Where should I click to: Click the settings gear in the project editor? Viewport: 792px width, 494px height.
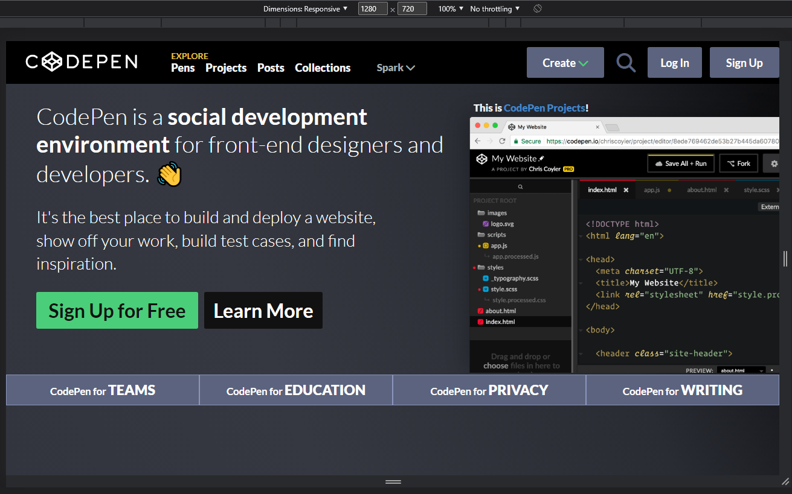point(774,163)
